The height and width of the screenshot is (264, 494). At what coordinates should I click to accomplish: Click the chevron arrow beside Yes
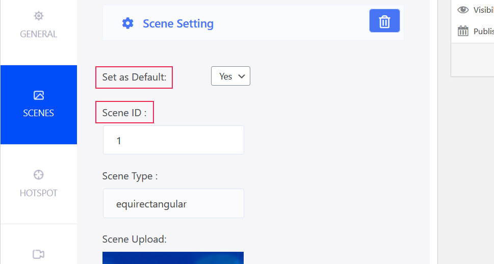[242, 76]
